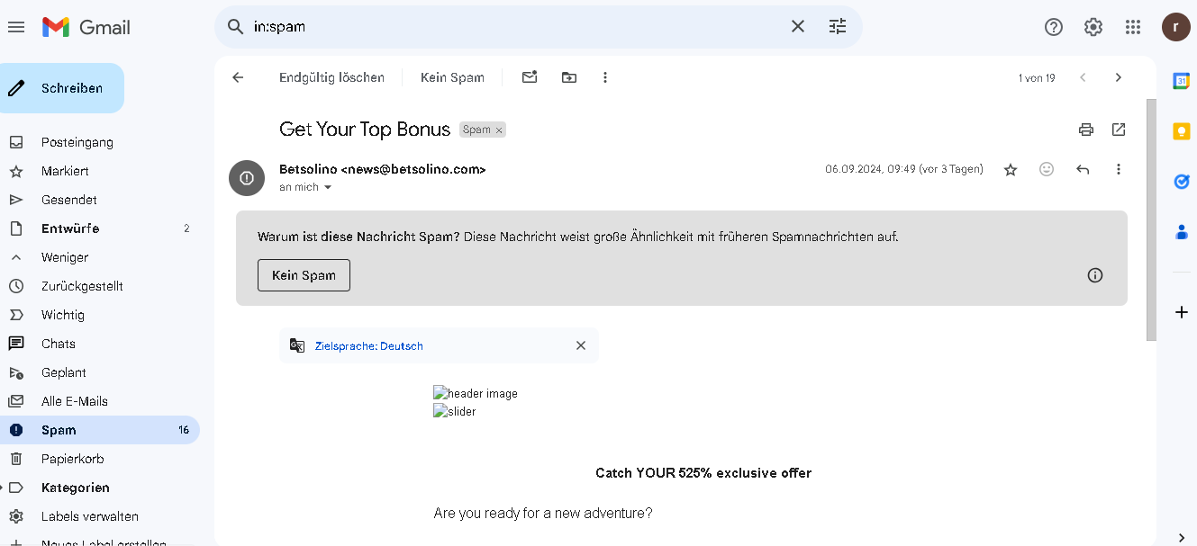Expand recipient details next to 'an mich'

click(x=328, y=187)
